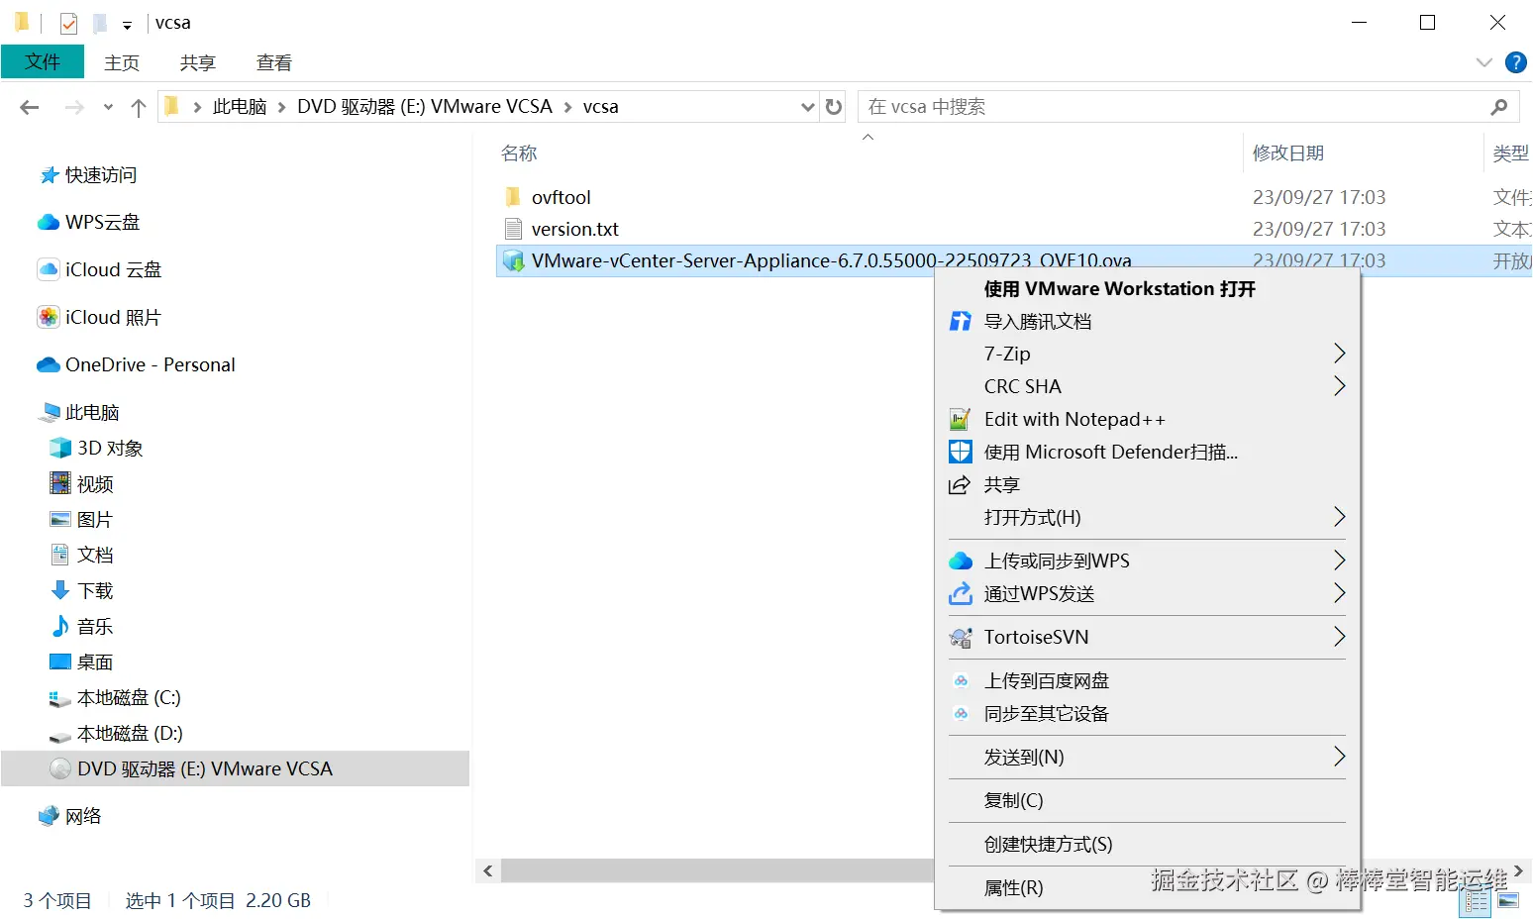Choose 使用 VMware Workstation 打开
The image size is (1533, 919).
(x=1148, y=289)
